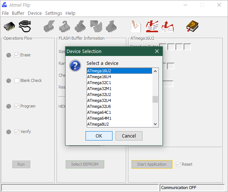228x192 pixels.
Task: Click the Cancel button in the dialog
Action: [x=129, y=136]
